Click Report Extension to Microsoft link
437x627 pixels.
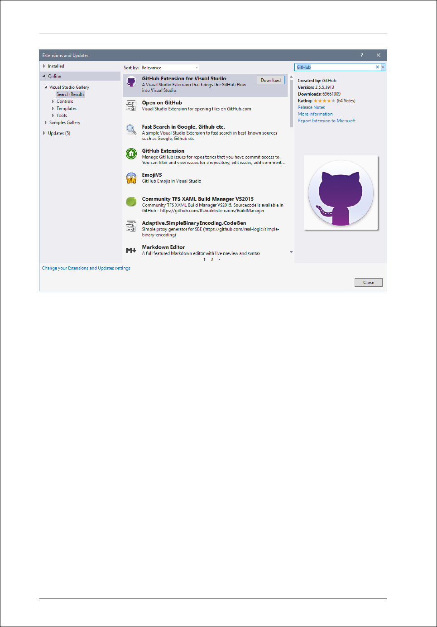(x=327, y=121)
